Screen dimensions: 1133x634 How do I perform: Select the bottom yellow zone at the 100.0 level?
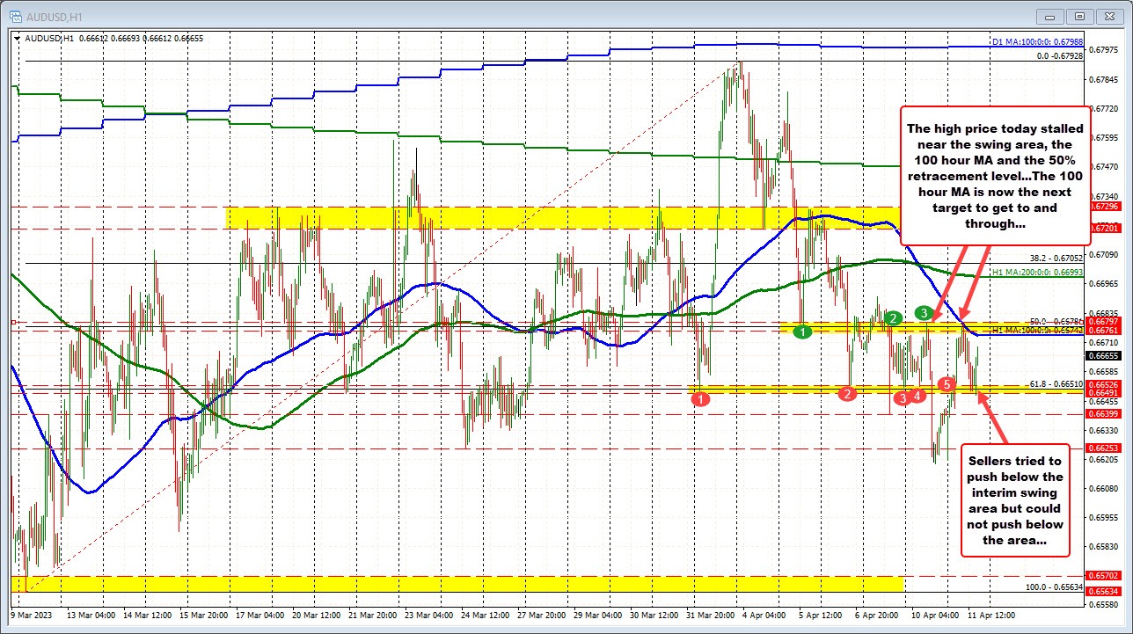[x=440, y=584]
